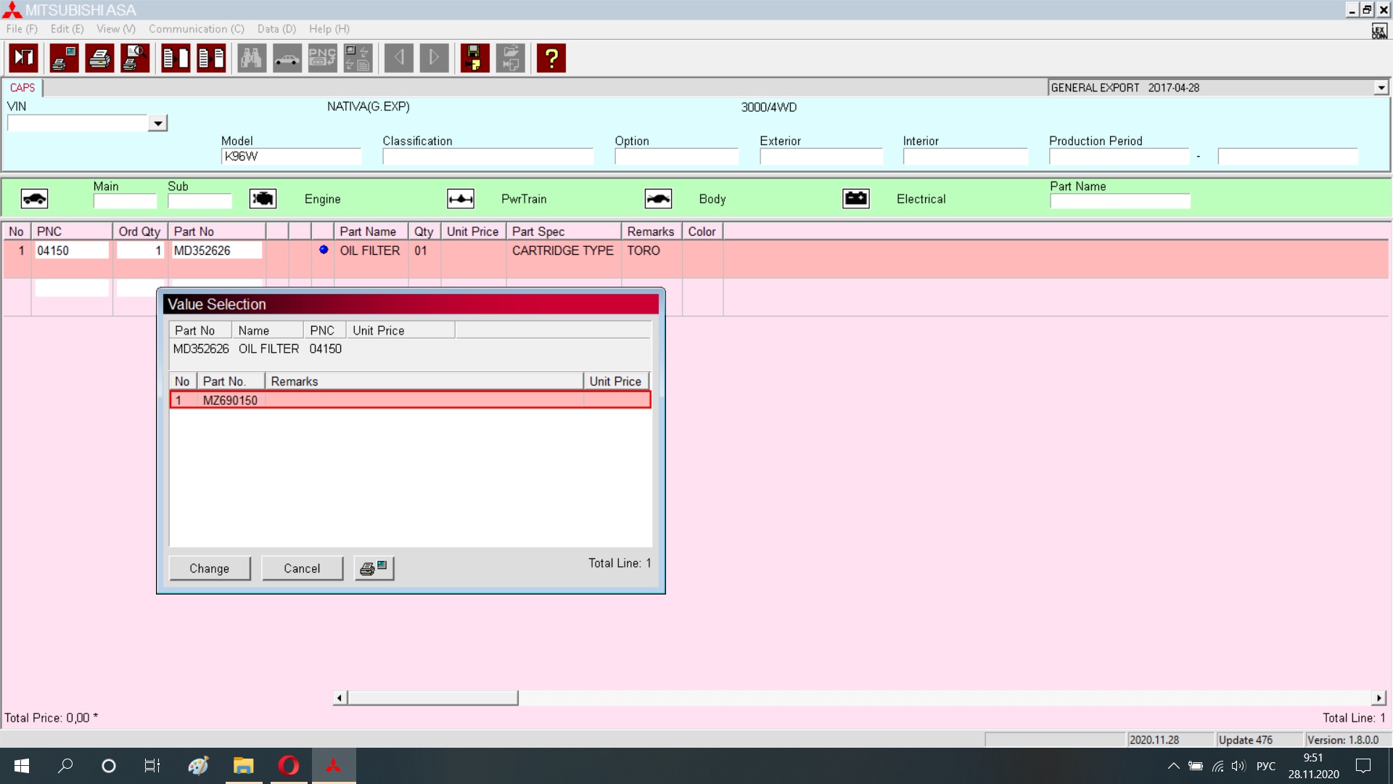Click blue dot indicator on OIL FILTER row
Screen dimensions: 1393x784
[324, 250]
